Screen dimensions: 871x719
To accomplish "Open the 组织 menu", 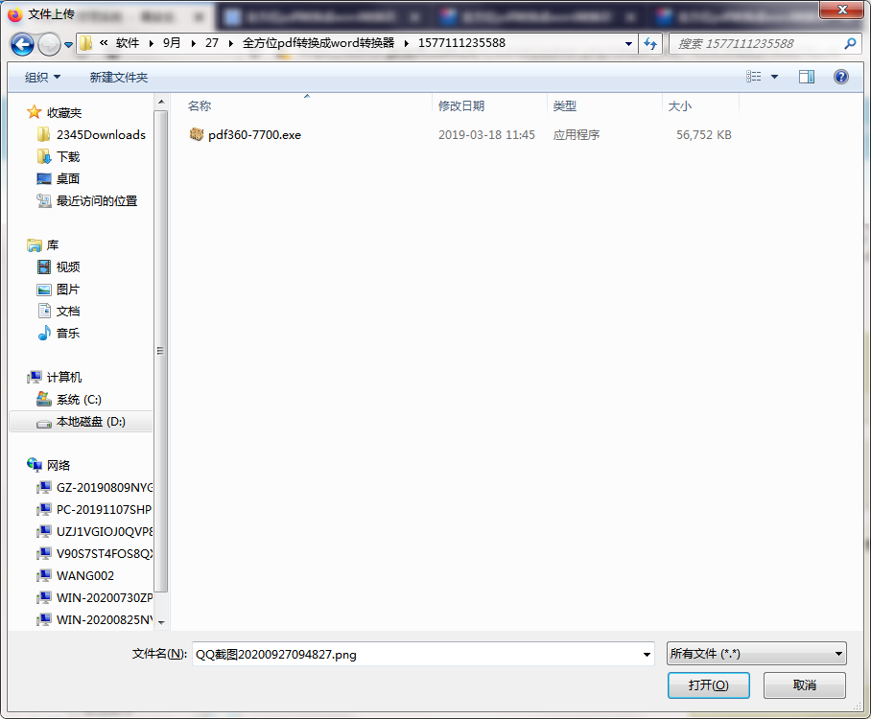I will pos(42,78).
